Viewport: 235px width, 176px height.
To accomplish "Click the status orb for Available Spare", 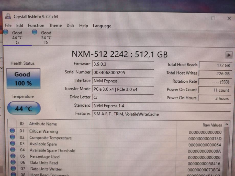I will tap(13, 143).
